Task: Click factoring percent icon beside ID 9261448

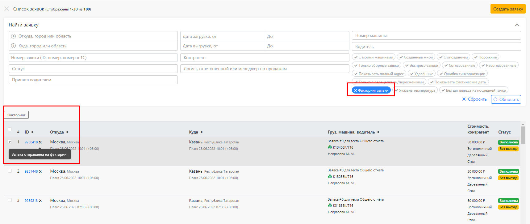Action: pyautogui.click(x=40, y=171)
